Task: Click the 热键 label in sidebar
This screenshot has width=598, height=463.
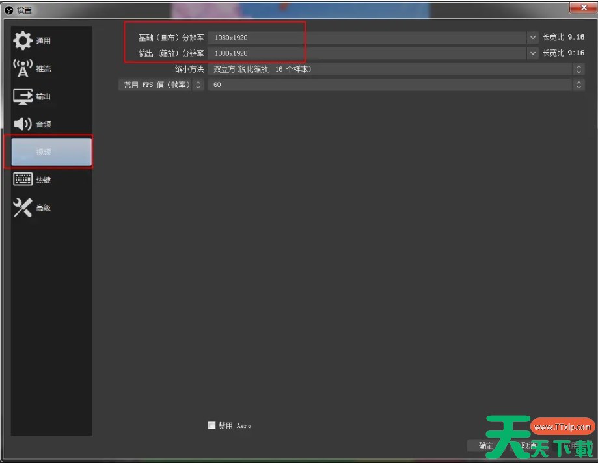Action: 43,180
